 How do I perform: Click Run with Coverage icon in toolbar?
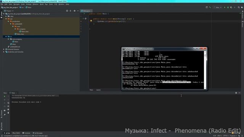point(231,7)
